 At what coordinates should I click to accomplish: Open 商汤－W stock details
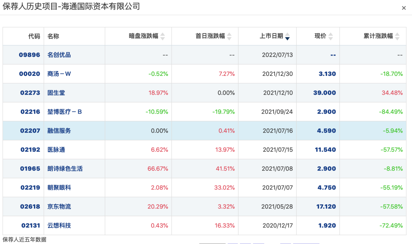59,74
